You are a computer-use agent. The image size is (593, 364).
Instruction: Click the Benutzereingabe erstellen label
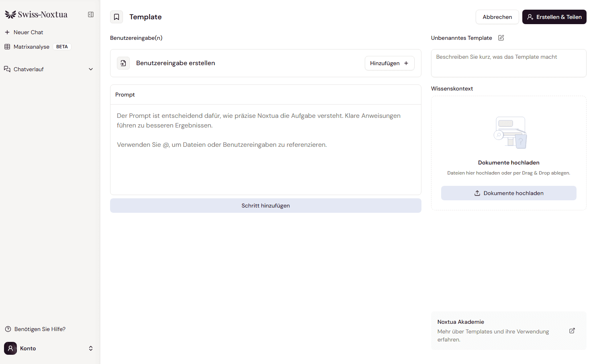click(x=176, y=63)
